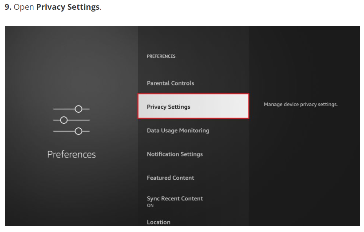Click the large Preferences title under the icon
Screen dimensions: 364x232
[x=71, y=154]
